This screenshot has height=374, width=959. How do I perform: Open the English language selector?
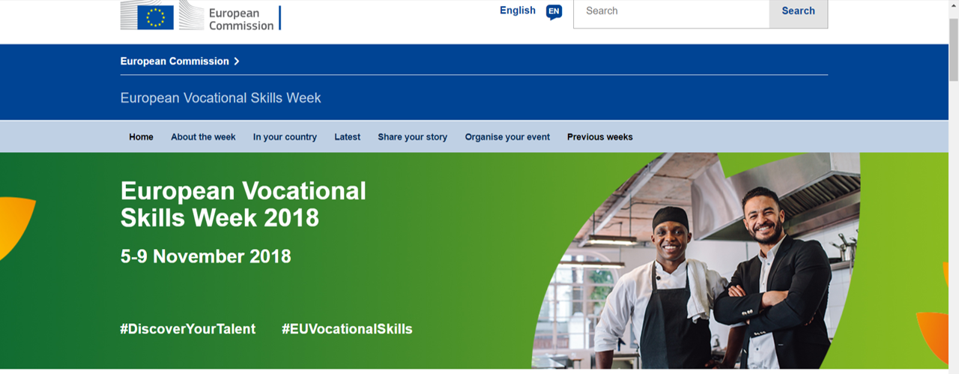coord(518,10)
